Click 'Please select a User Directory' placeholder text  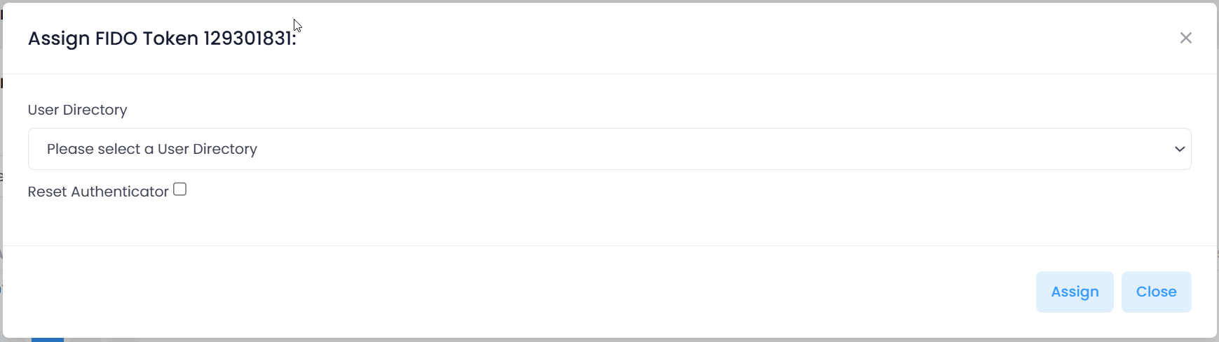pos(152,149)
